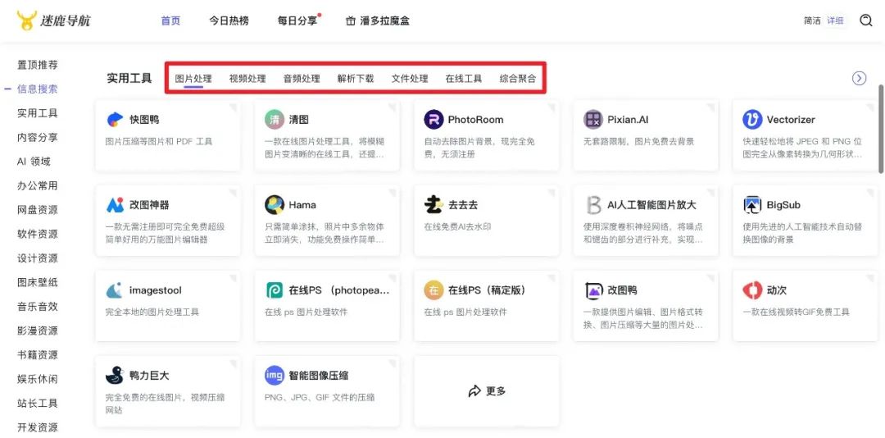Screen dimensions: 885x438
Task: Open 信息搜索 in the sidebar
Action: pyautogui.click(x=37, y=89)
